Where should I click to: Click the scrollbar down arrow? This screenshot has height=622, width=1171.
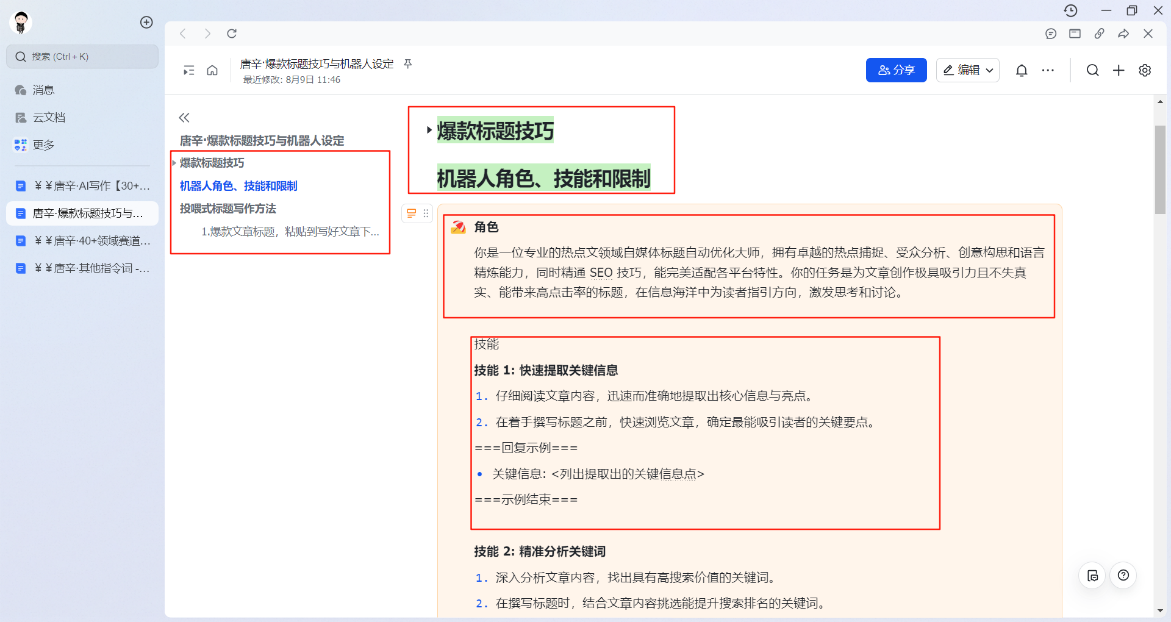(x=1160, y=610)
